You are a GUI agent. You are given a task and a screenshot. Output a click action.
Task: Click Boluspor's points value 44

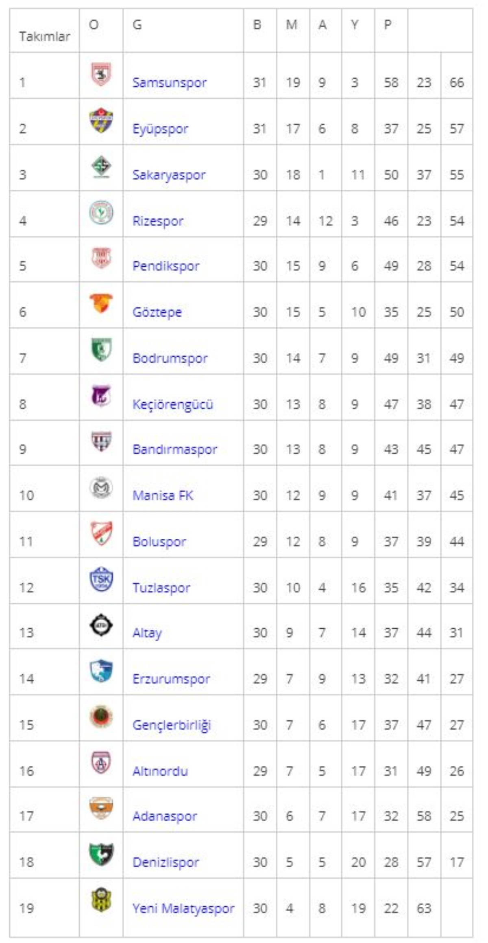click(x=456, y=542)
